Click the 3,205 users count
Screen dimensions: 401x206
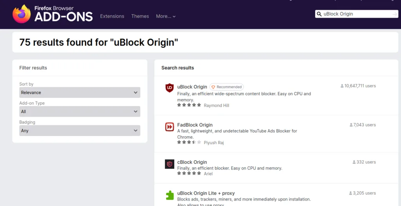[x=362, y=193]
